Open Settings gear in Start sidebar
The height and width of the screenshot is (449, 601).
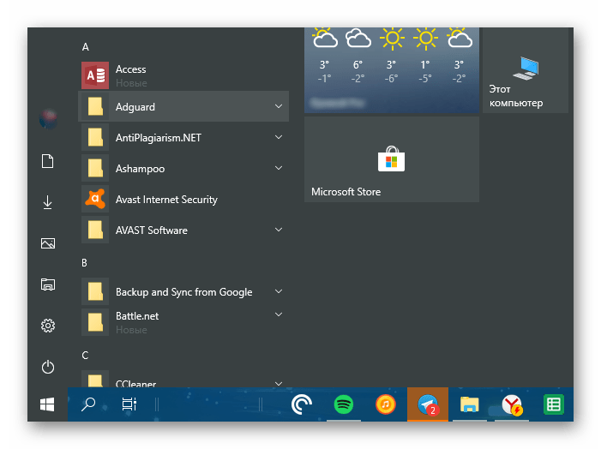[48, 326]
